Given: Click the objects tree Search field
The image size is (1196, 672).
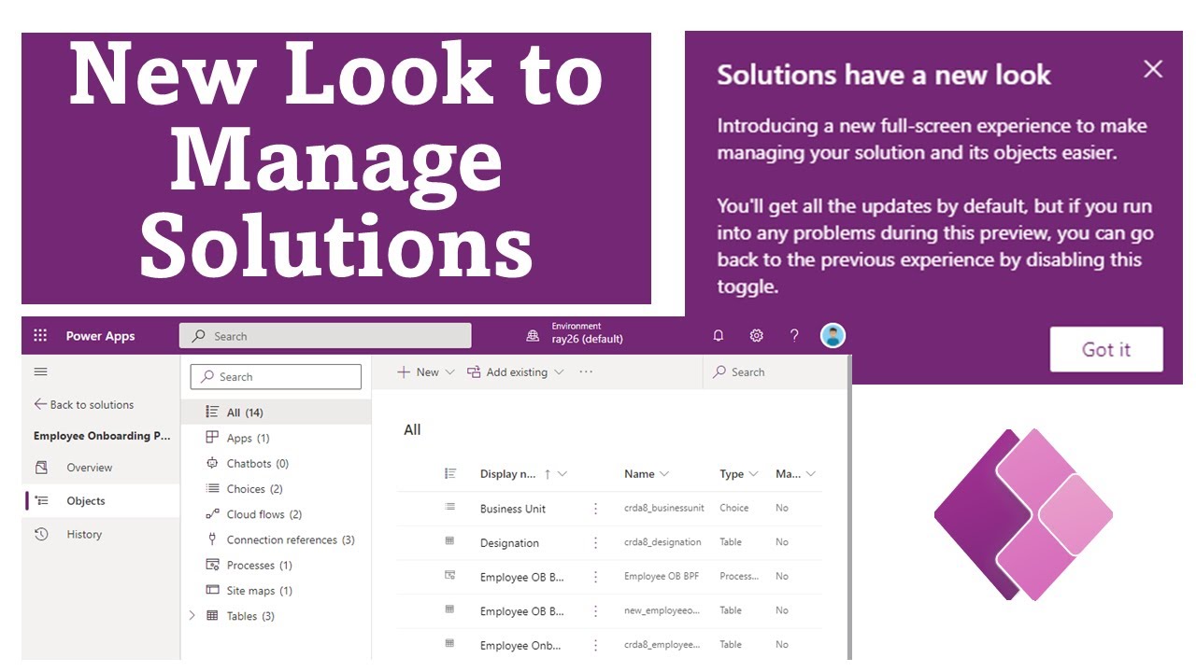Looking at the screenshot, I should point(276,376).
